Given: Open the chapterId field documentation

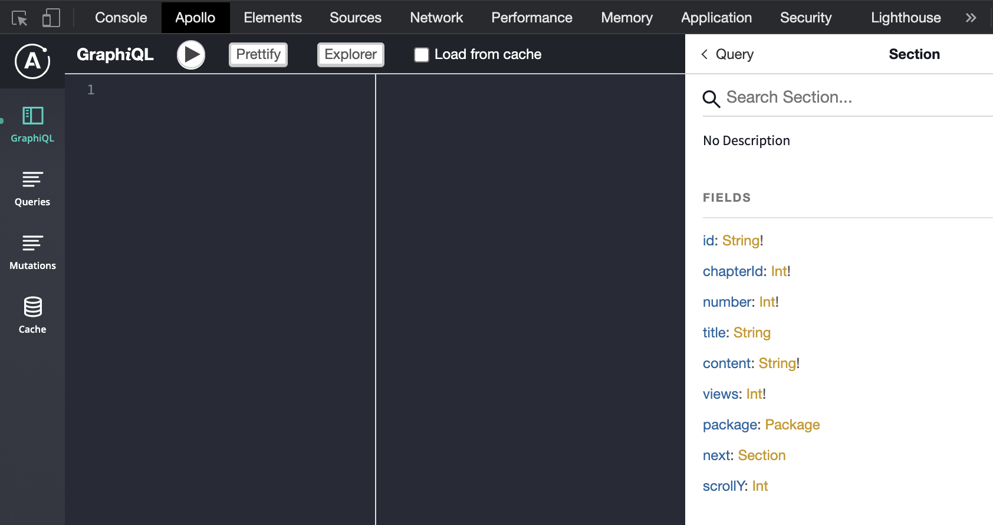Looking at the screenshot, I should [733, 271].
